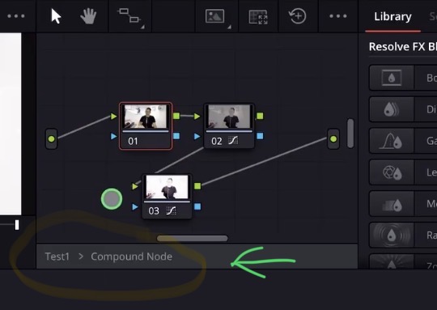This screenshot has height=310, width=437.
Task: Click the curves icon on node 03
Action: [171, 210]
